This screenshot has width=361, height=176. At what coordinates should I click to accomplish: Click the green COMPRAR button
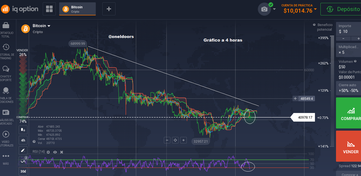349,113
